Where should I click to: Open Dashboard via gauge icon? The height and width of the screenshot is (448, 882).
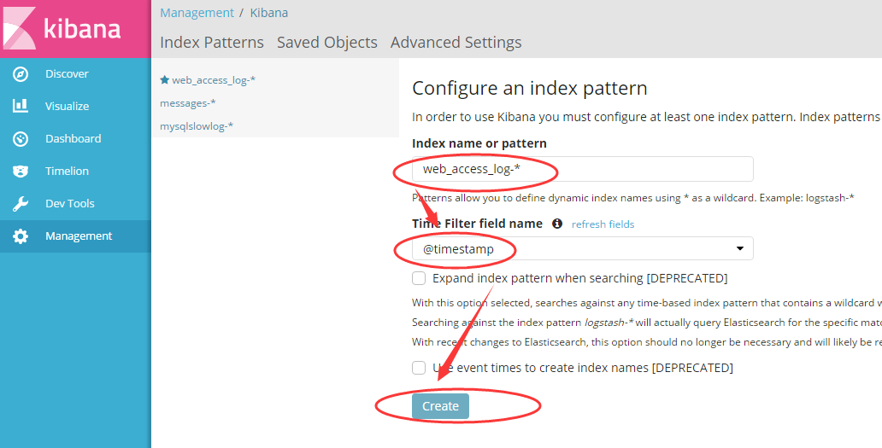click(x=21, y=138)
